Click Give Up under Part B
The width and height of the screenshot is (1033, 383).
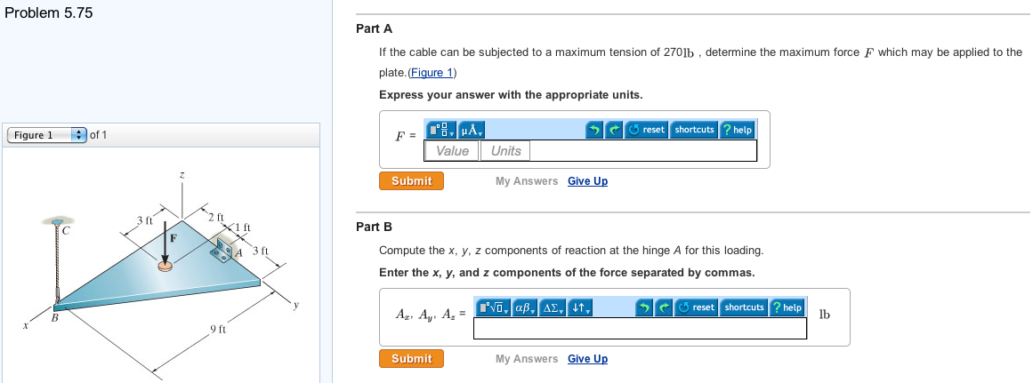pos(587,359)
